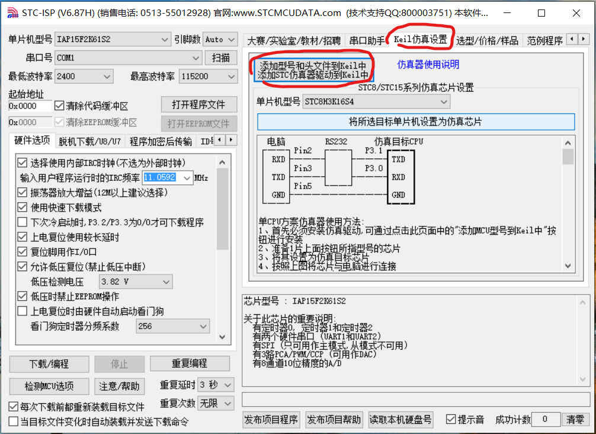Toggle 每次下载前都重新装载目标文件 checkbox
This screenshot has height=434, width=596.
pyautogui.click(x=13, y=407)
